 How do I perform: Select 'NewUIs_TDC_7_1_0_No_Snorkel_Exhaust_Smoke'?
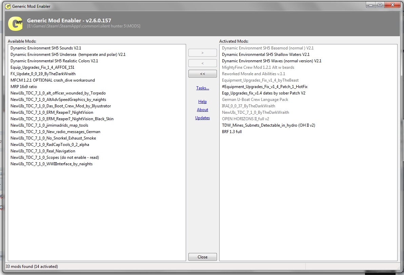[x=53, y=138]
